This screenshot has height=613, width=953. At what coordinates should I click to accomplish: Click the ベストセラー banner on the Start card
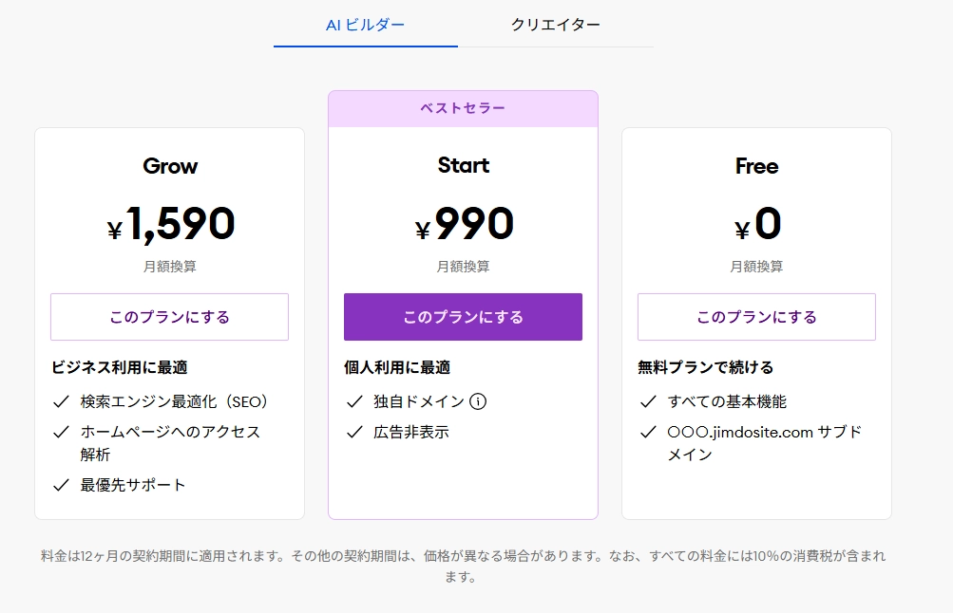tap(463, 108)
